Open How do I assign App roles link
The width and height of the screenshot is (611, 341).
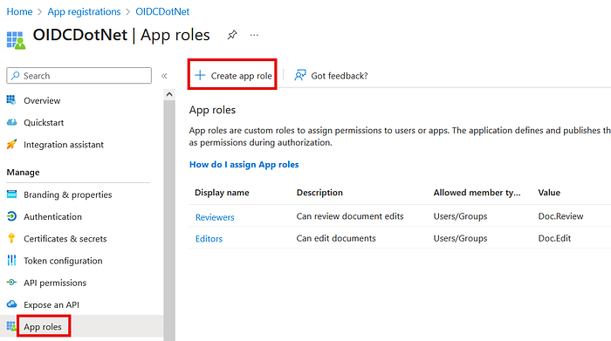pos(244,165)
